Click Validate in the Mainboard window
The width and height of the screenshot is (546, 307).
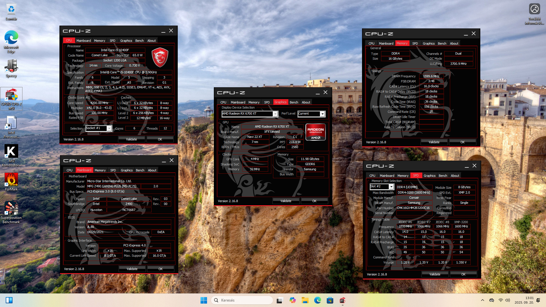pos(132,269)
